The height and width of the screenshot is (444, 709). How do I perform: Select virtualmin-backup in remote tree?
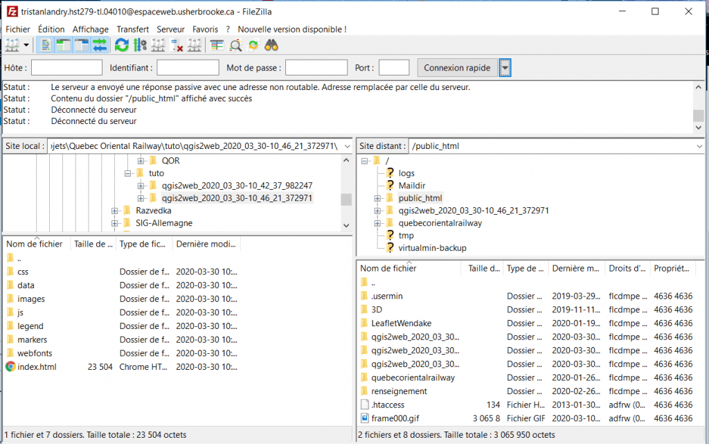pyautogui.click(x=432, y=248)
